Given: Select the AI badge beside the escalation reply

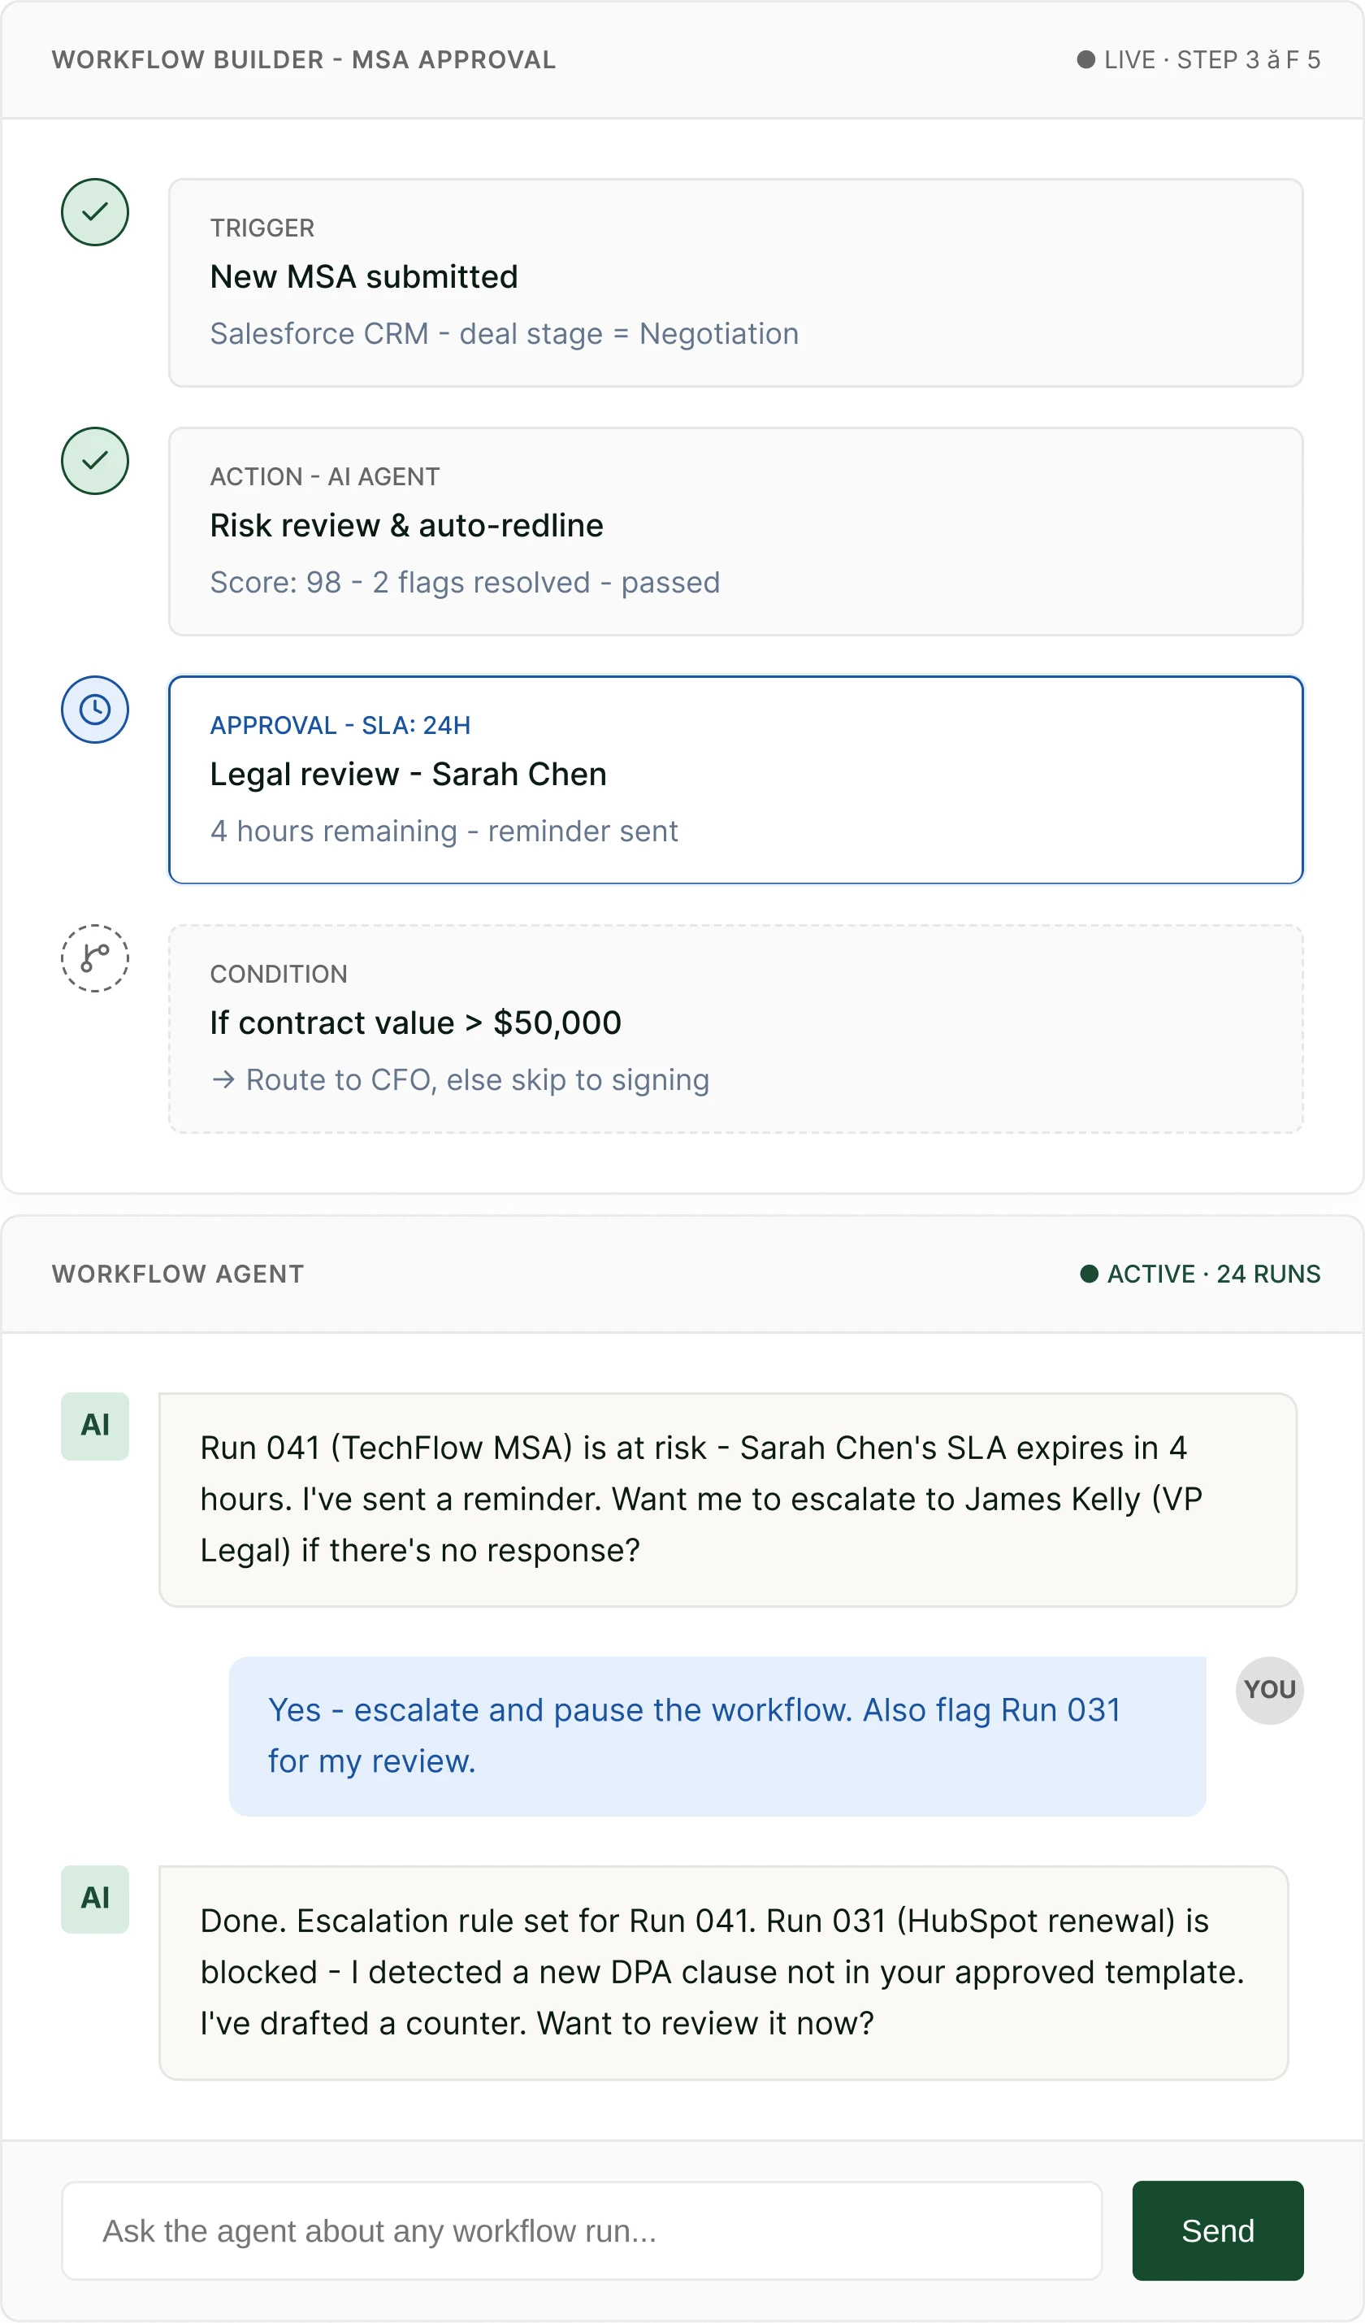Looking at the screenshot, I should (95, 1899).
